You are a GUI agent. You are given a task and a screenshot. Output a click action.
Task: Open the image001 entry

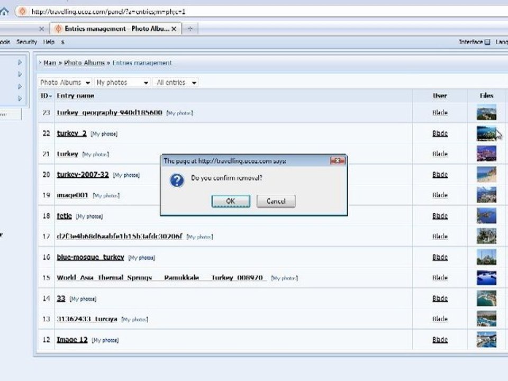(x=72, y=195)
